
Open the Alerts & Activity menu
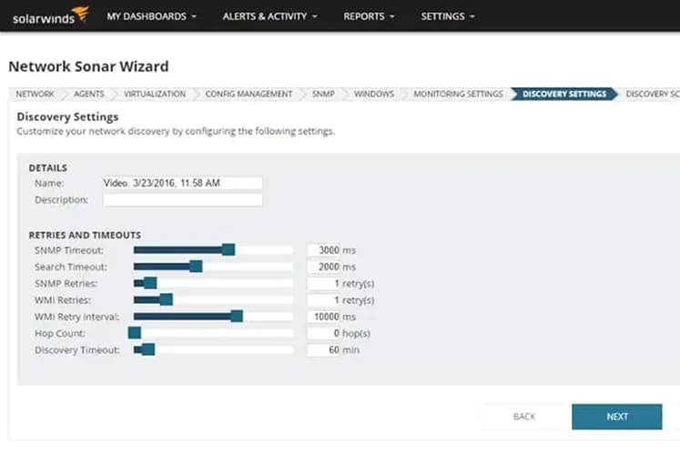269,16
